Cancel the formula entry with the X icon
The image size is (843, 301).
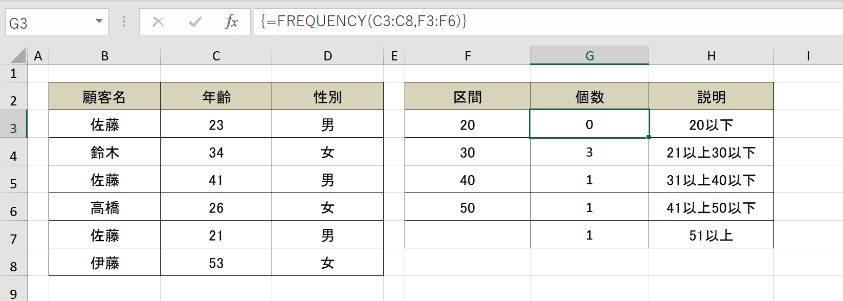[158, 22]
